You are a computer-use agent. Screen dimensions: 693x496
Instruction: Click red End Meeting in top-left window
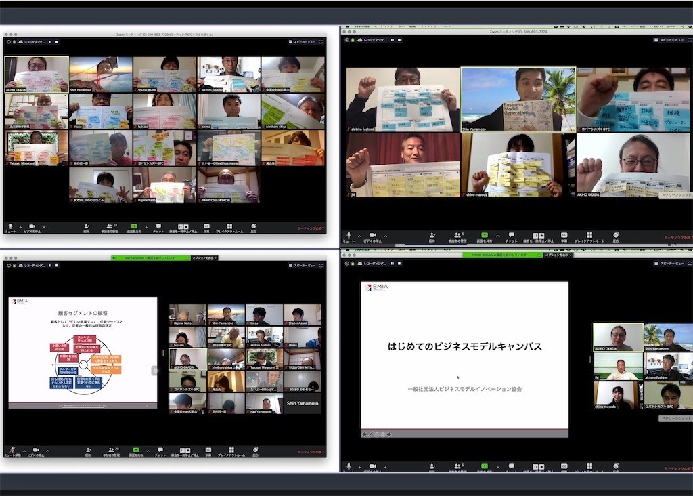[311, 228]
